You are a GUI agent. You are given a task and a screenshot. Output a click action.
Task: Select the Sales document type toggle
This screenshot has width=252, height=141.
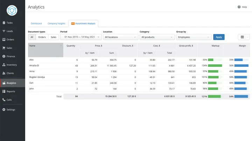tap(54, 37)
